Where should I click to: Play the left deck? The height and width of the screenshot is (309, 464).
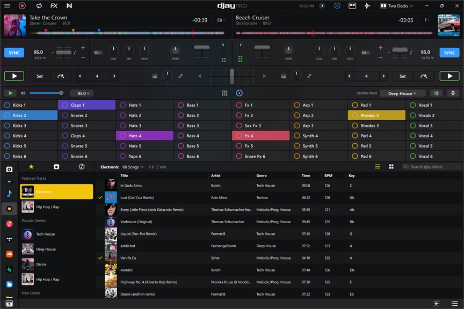pyautogui.click(x=14, y=76)
